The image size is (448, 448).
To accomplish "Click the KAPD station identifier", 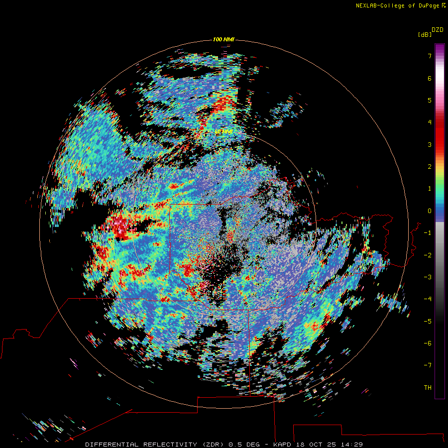I will click(282, 445).
